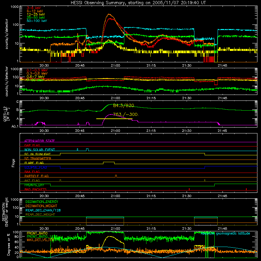Select the SC_IN_SUNLIGHT flag label
The height and width of the screenshot is (261, 261).
[38, 154]
